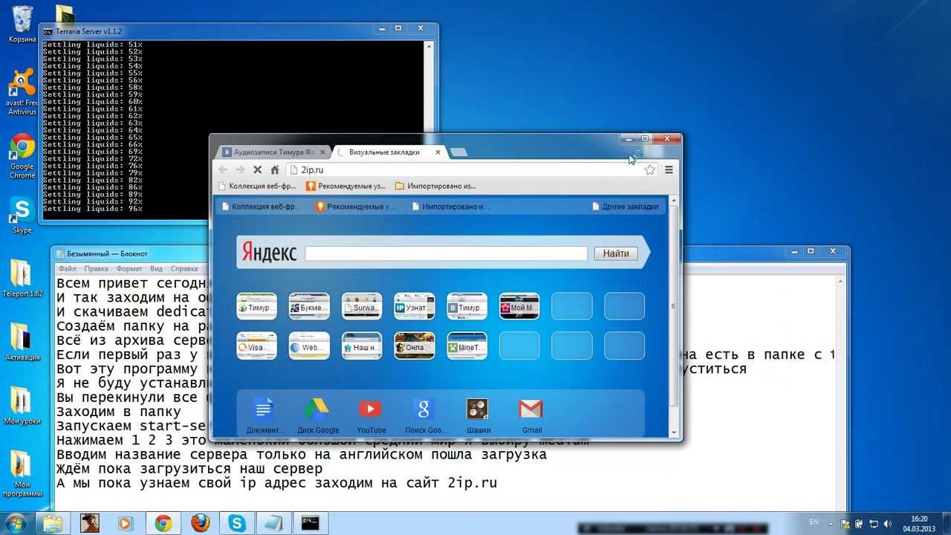Screen dimensions: 951x535
Task: Open the Наш н... visual bookmark tile
Action: point(362,346)
